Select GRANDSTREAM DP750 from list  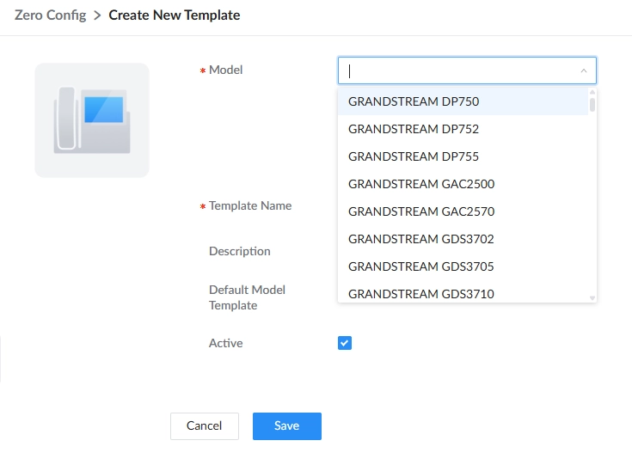tap(463, 101)
